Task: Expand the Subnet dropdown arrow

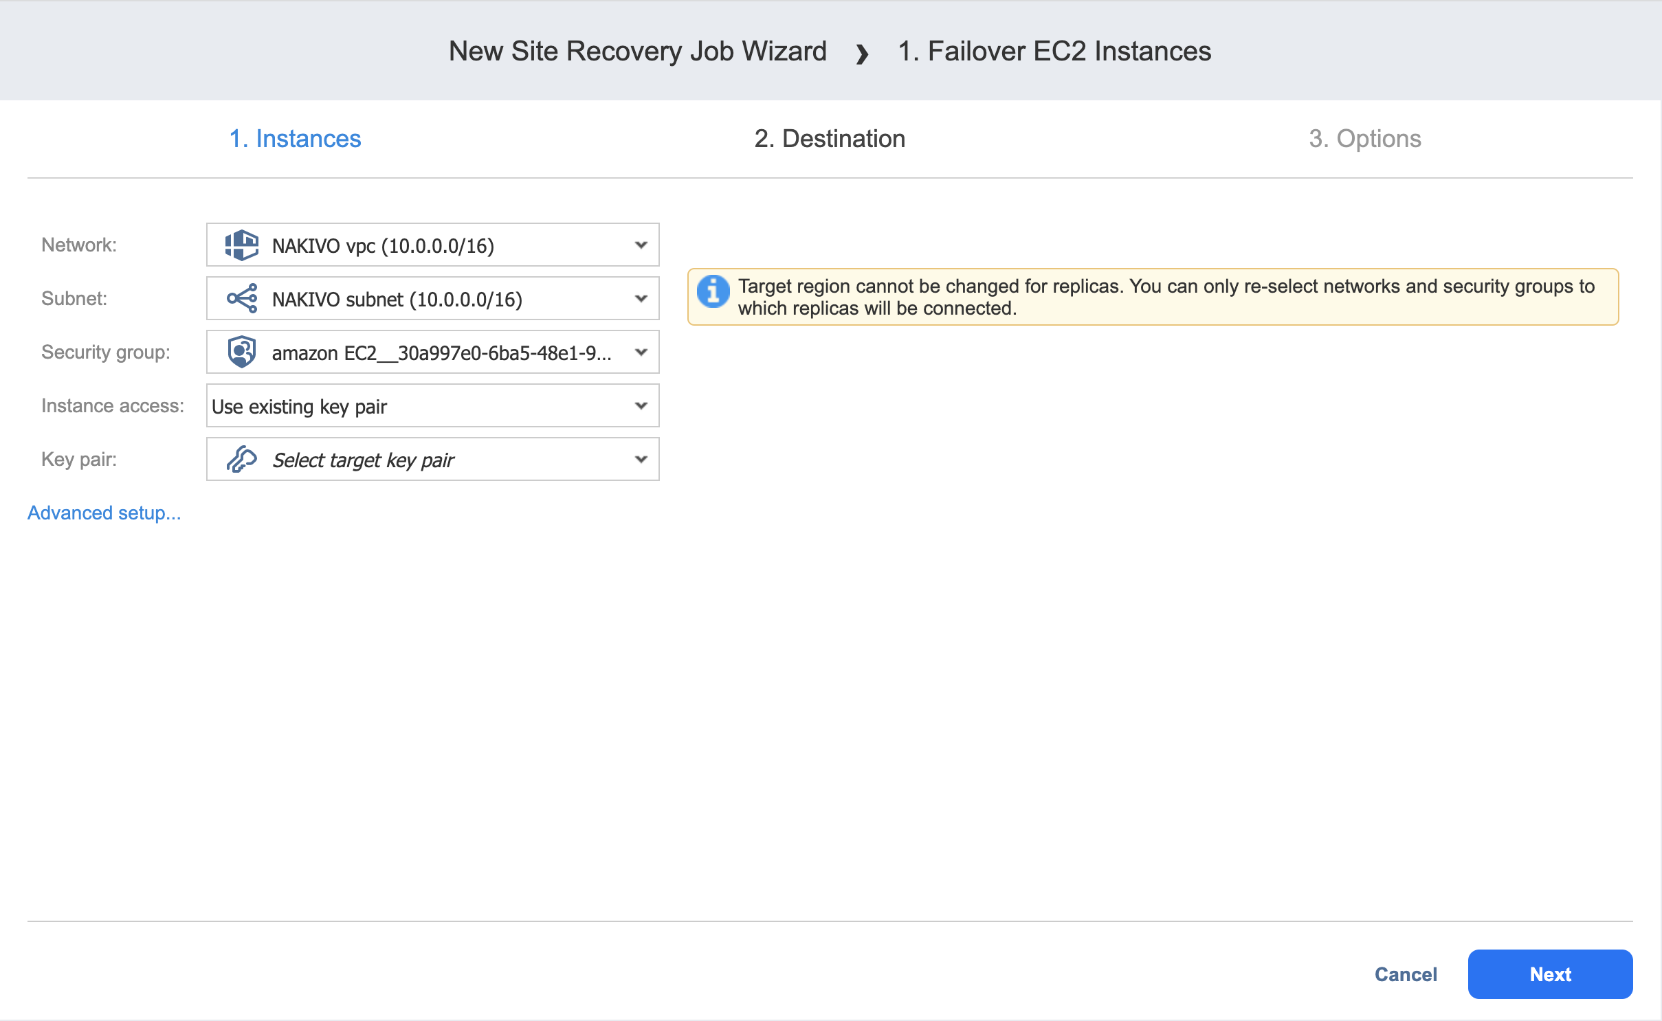Action: [x=641, y=299]
